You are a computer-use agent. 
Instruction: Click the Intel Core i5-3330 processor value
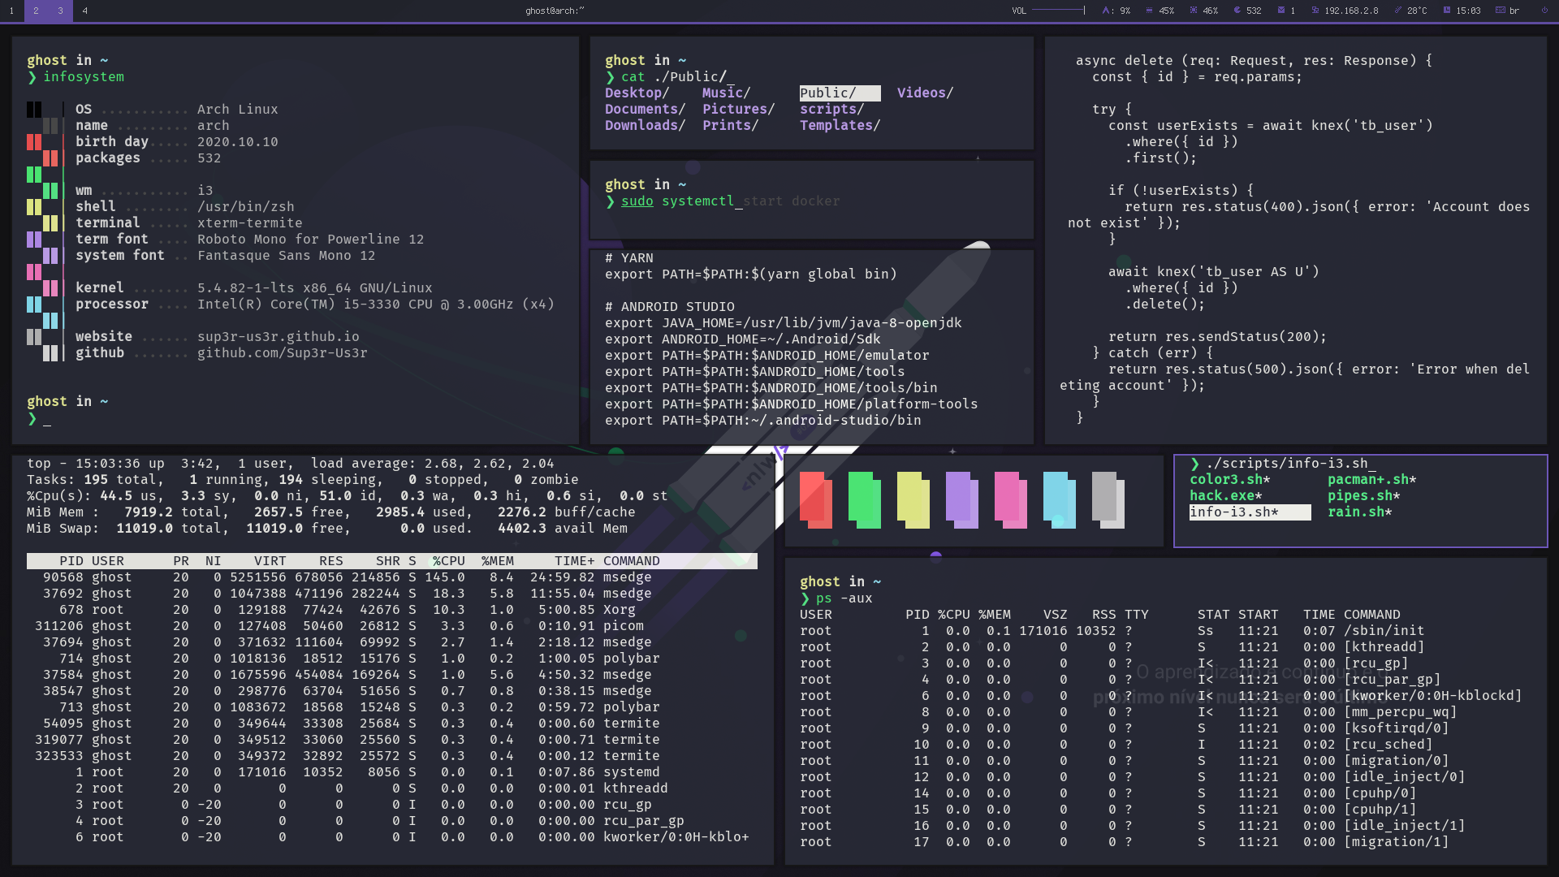pyautogui.click(x=375, y=305)
